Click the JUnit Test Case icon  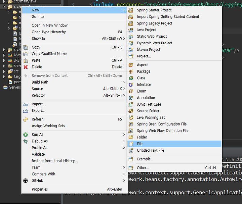131,104
